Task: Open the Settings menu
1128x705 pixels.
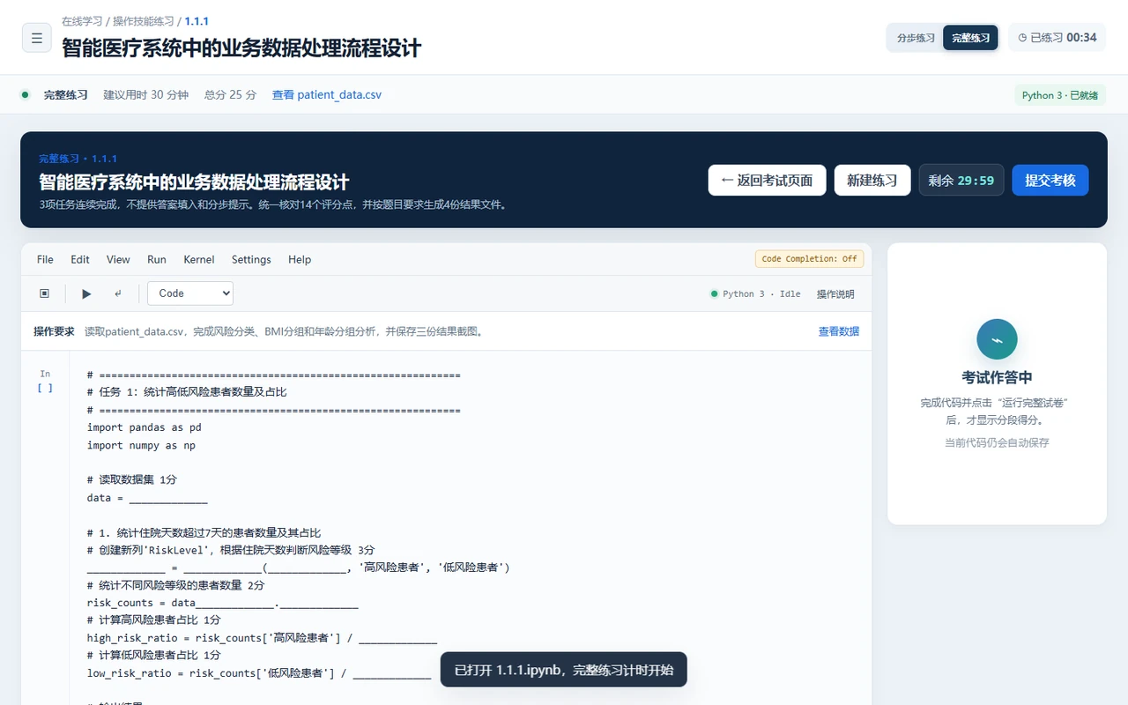Action: [x=251, y=259]
